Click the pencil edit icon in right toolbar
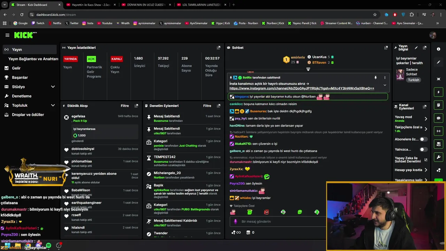Viewport: 446px width, 251px height. click(x=438, y=62)
